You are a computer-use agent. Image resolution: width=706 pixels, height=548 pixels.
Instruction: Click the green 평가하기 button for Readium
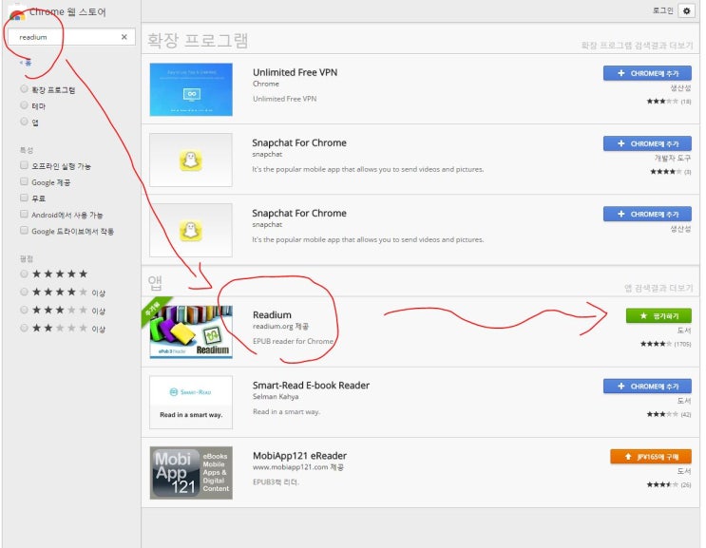(x=658, y=315)
